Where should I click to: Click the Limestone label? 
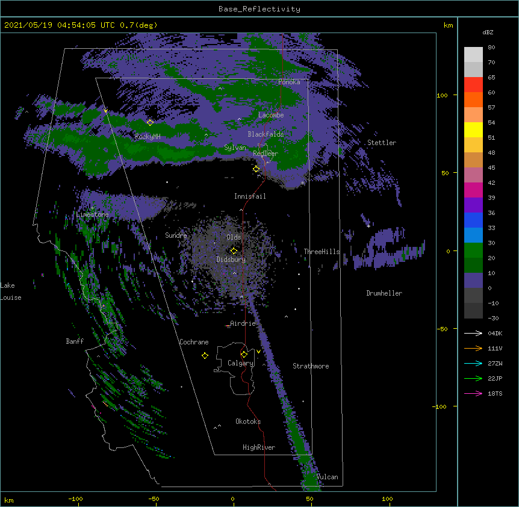click(x=92, y=214)
